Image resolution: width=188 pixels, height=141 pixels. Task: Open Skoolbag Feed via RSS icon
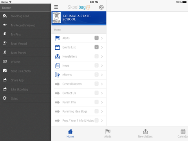pos(5,16)
